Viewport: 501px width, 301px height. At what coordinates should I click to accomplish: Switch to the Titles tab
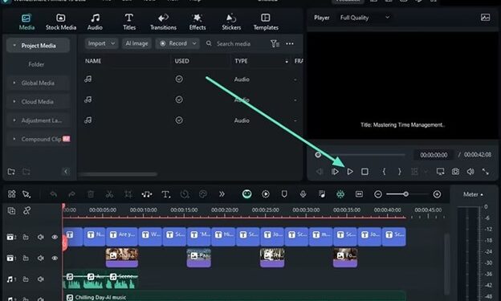(x=129, y=22)
